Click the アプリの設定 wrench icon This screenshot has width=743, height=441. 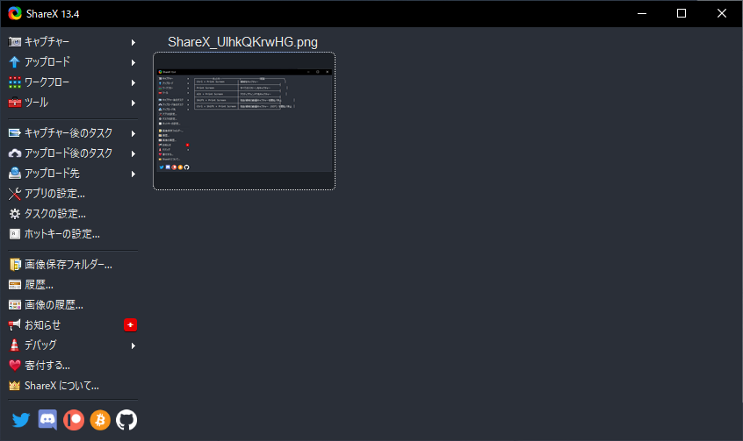coord(15,194)
